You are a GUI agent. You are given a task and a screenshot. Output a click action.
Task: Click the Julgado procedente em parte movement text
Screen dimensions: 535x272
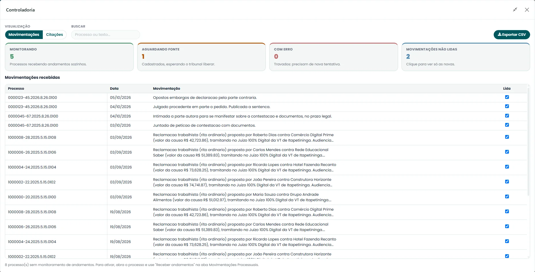coord(212,107)
